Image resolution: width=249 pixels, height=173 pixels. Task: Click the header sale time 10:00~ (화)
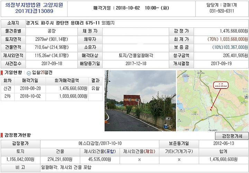(x=157, y=8)
